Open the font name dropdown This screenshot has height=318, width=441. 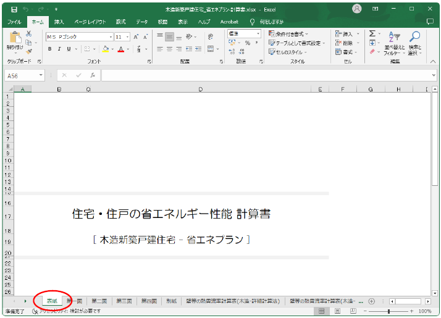[111, 37]
